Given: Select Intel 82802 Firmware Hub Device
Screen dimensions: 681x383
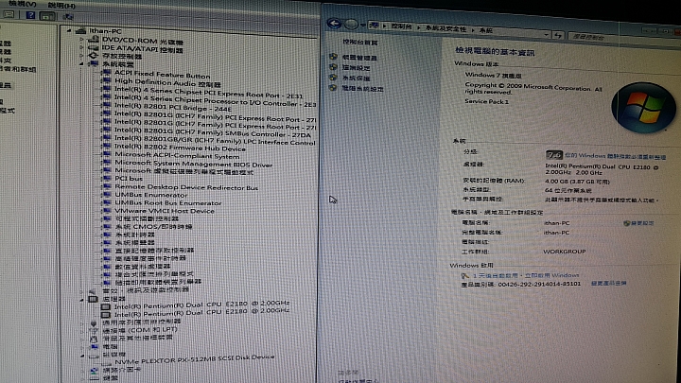Looking at the screenshot, I should point(180,148).
